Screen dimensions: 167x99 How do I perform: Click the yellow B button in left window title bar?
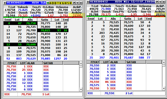55,3
